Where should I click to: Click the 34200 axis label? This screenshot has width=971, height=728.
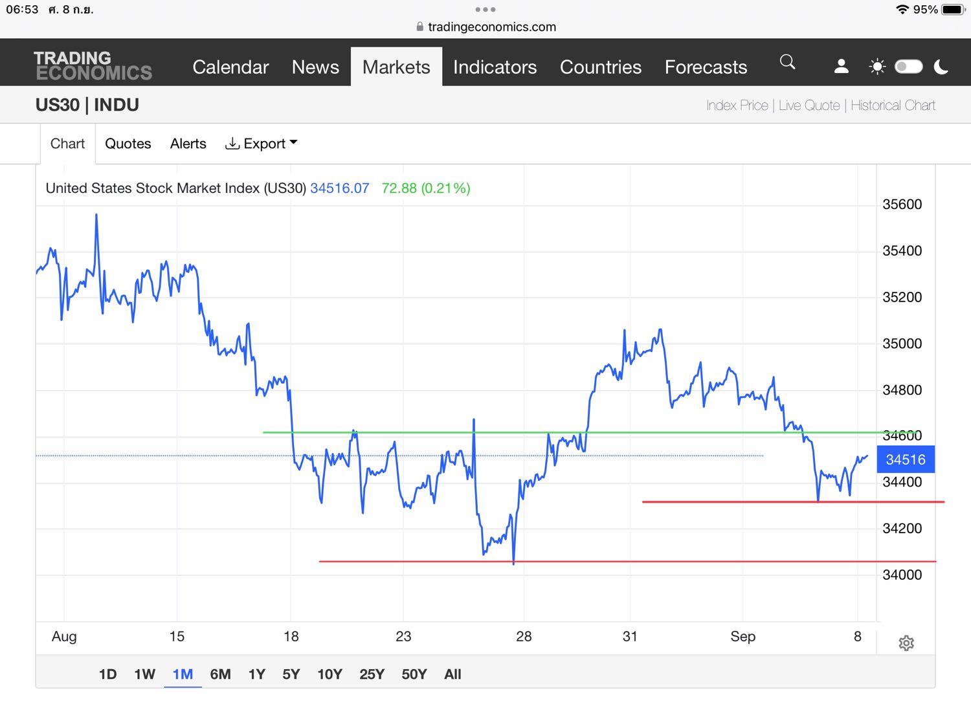point(902,529)
